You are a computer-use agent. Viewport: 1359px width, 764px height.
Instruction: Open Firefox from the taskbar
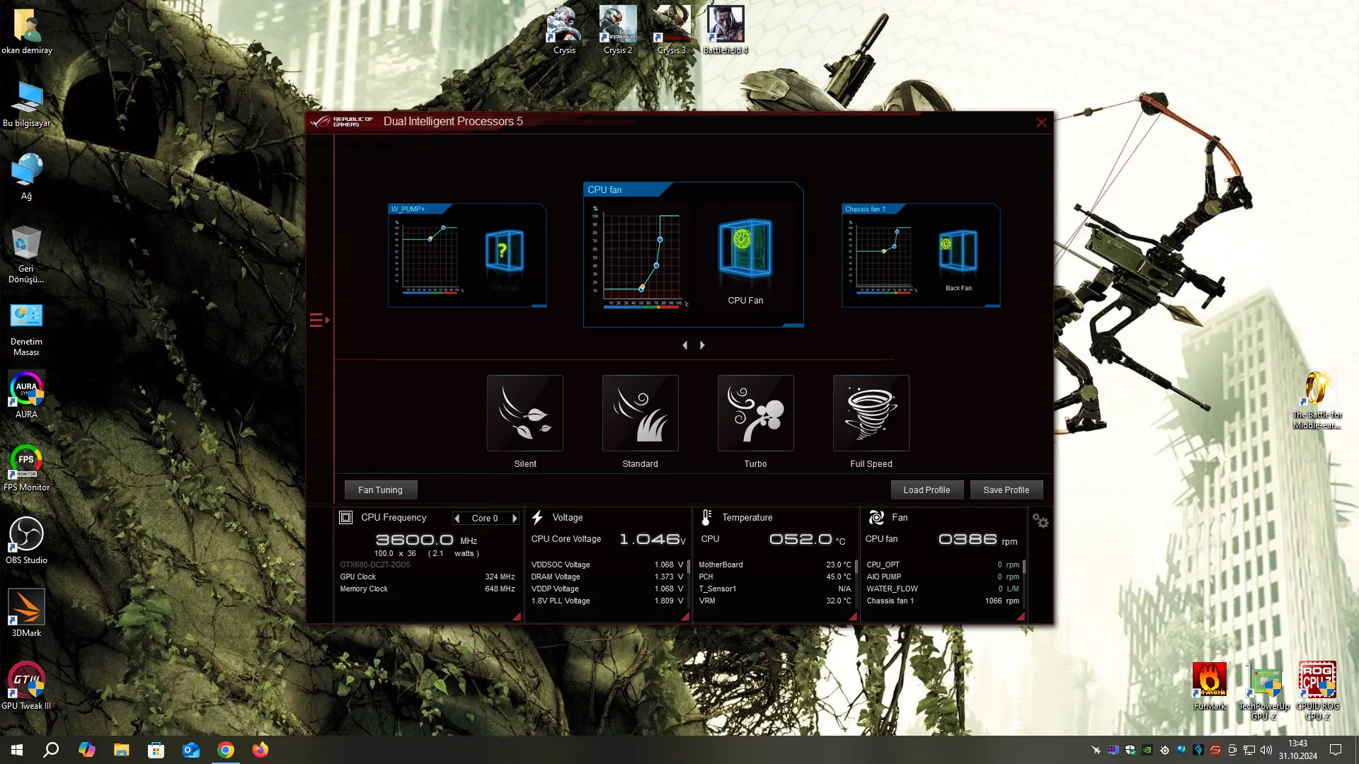pos(260,750)
